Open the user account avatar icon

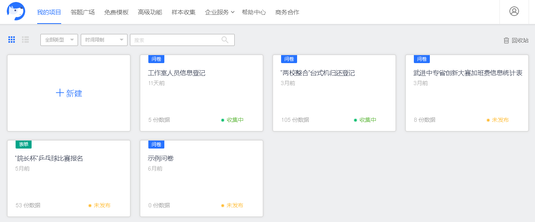click(514, 11)
